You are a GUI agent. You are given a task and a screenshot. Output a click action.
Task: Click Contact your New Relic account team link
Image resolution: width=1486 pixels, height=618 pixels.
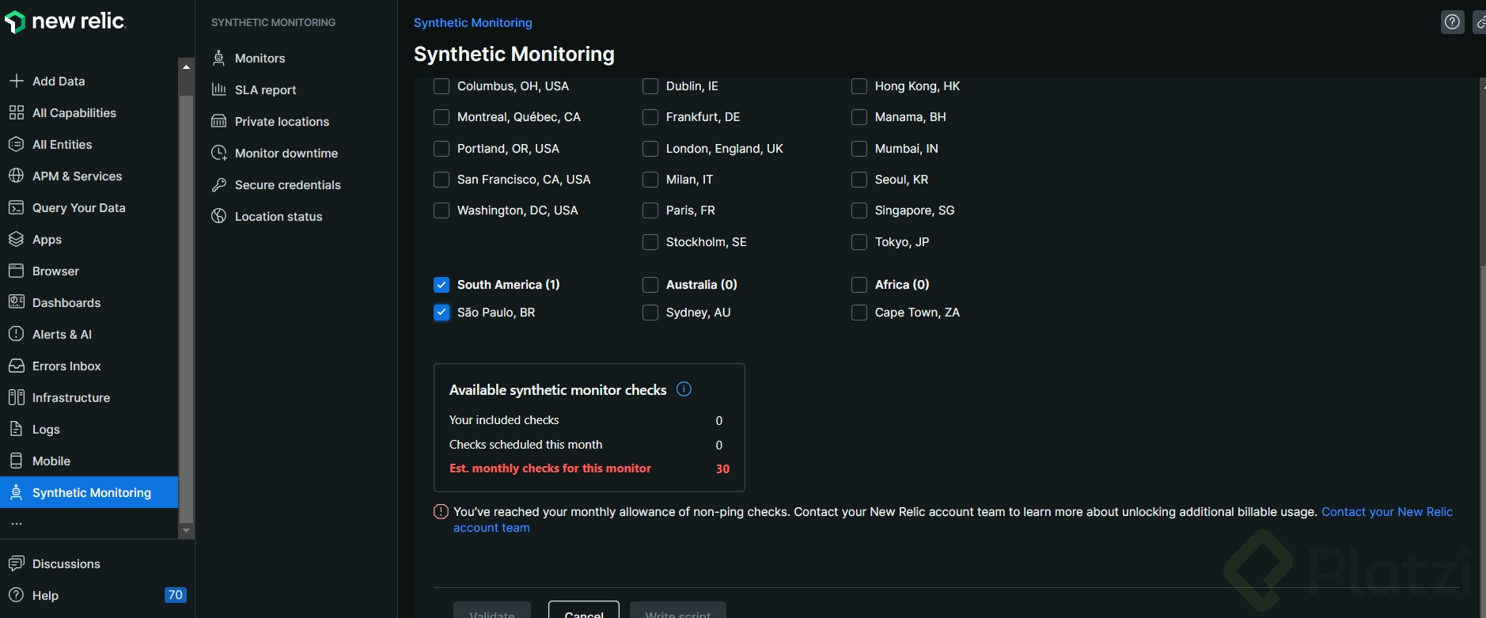[1386, 512]
